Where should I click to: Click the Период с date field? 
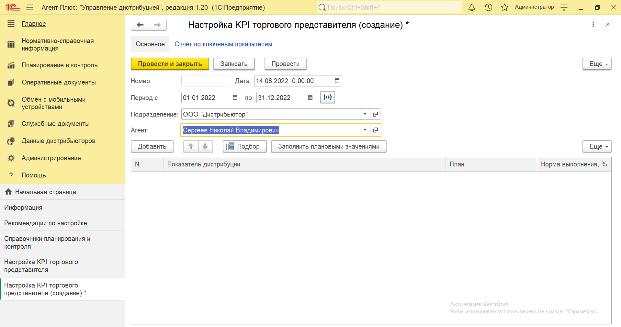tap(206, 98)
